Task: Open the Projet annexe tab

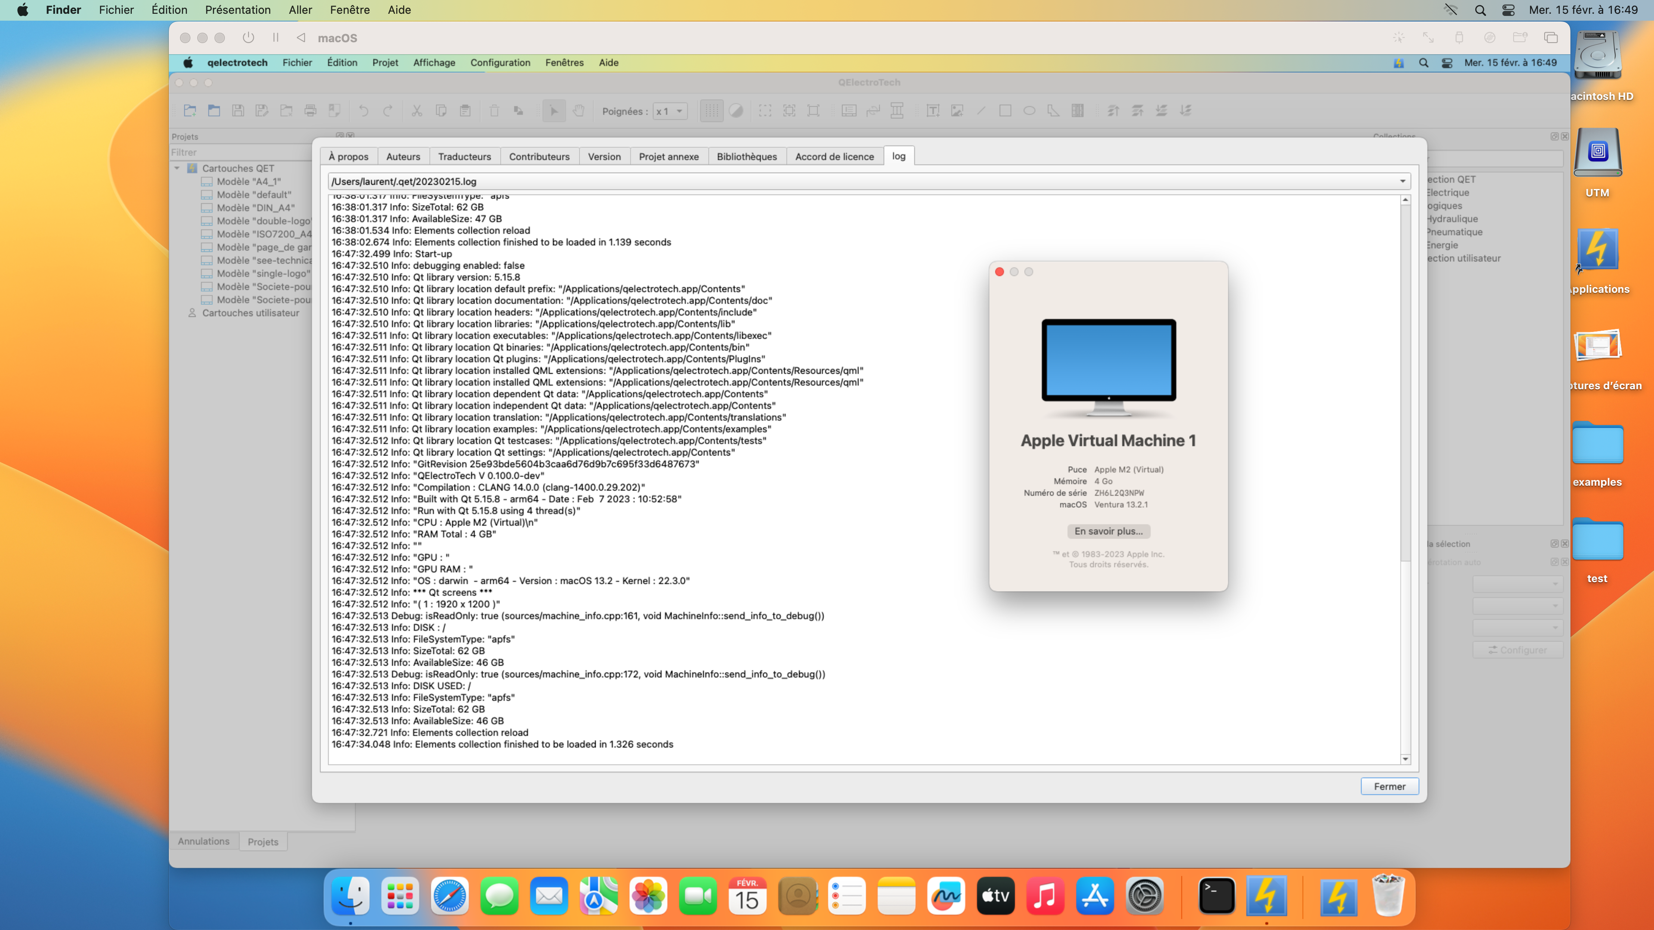Action: pos(668,157)
